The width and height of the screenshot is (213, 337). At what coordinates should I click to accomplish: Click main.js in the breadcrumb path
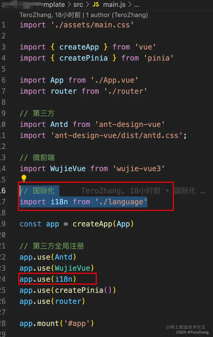(114, 4)
